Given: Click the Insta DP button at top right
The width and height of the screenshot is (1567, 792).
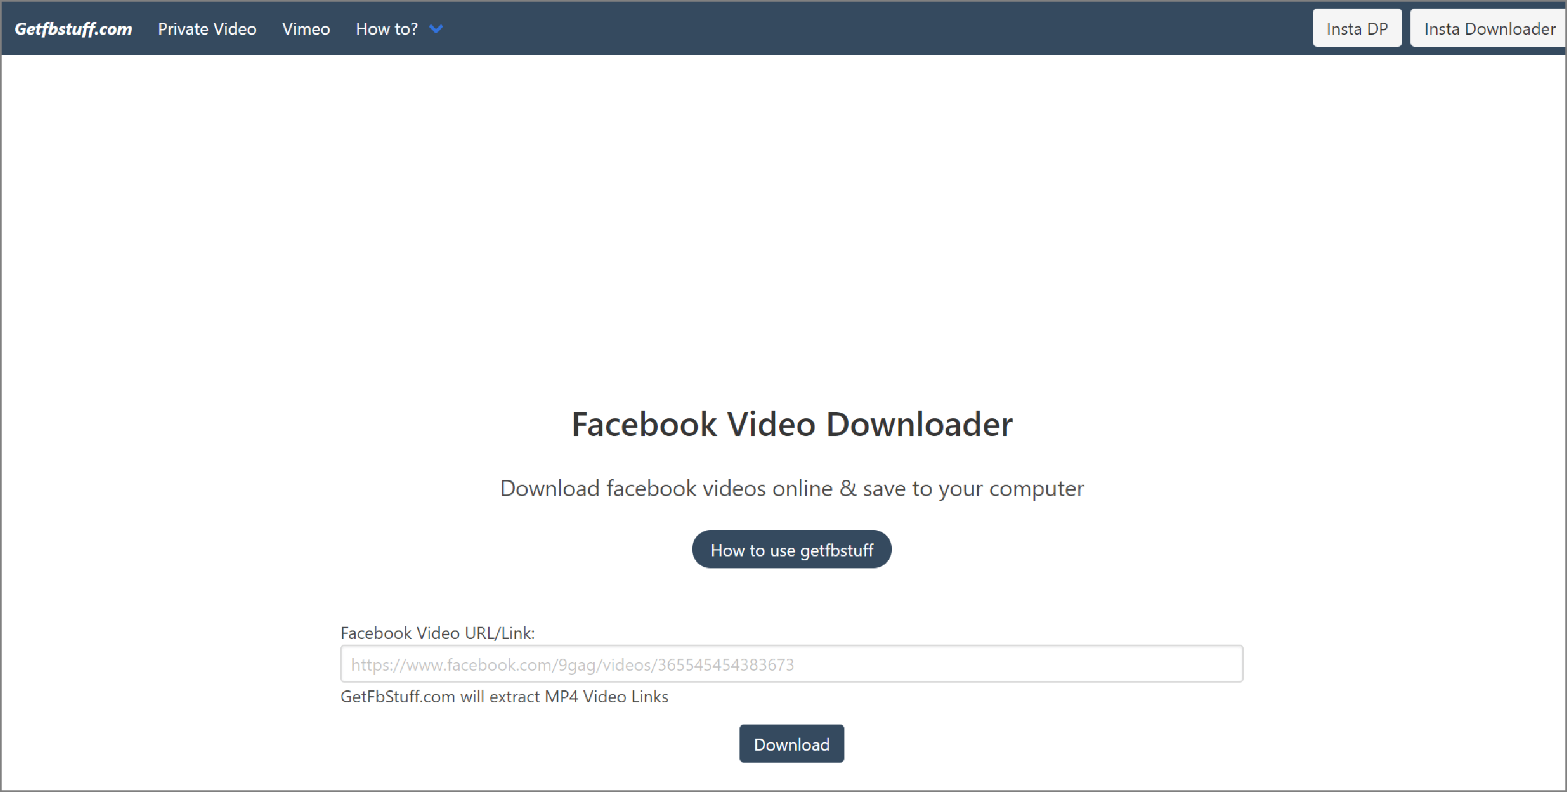Looking at the screenshot, I should tap(1356, 27).
